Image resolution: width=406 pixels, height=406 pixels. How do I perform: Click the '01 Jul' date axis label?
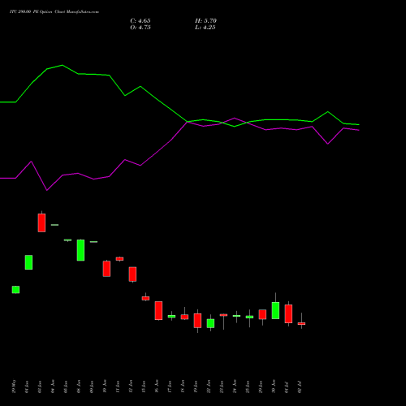tap(287, 387)
